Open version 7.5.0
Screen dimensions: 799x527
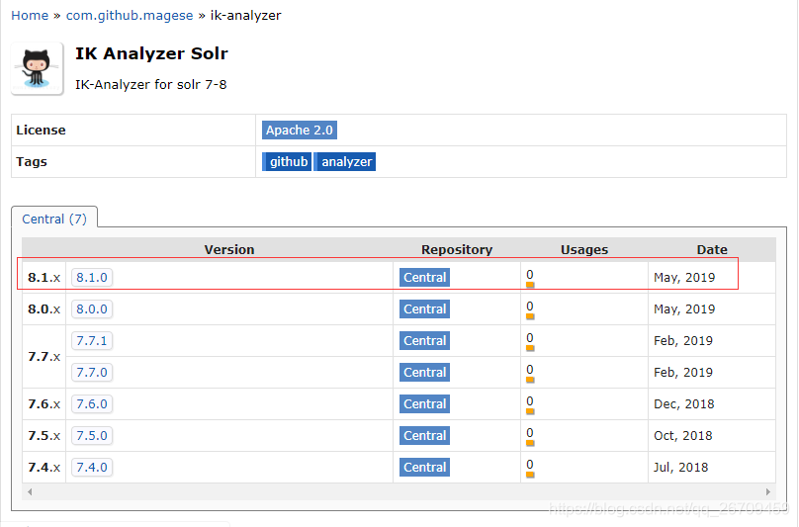(92, 435)
